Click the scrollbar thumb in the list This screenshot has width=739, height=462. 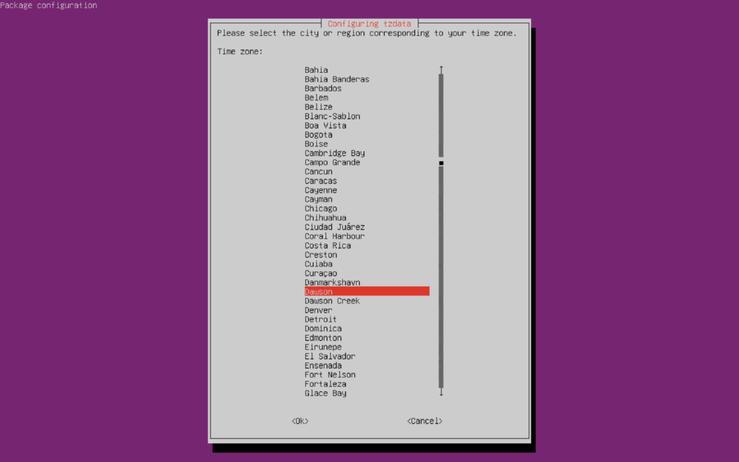440,162
